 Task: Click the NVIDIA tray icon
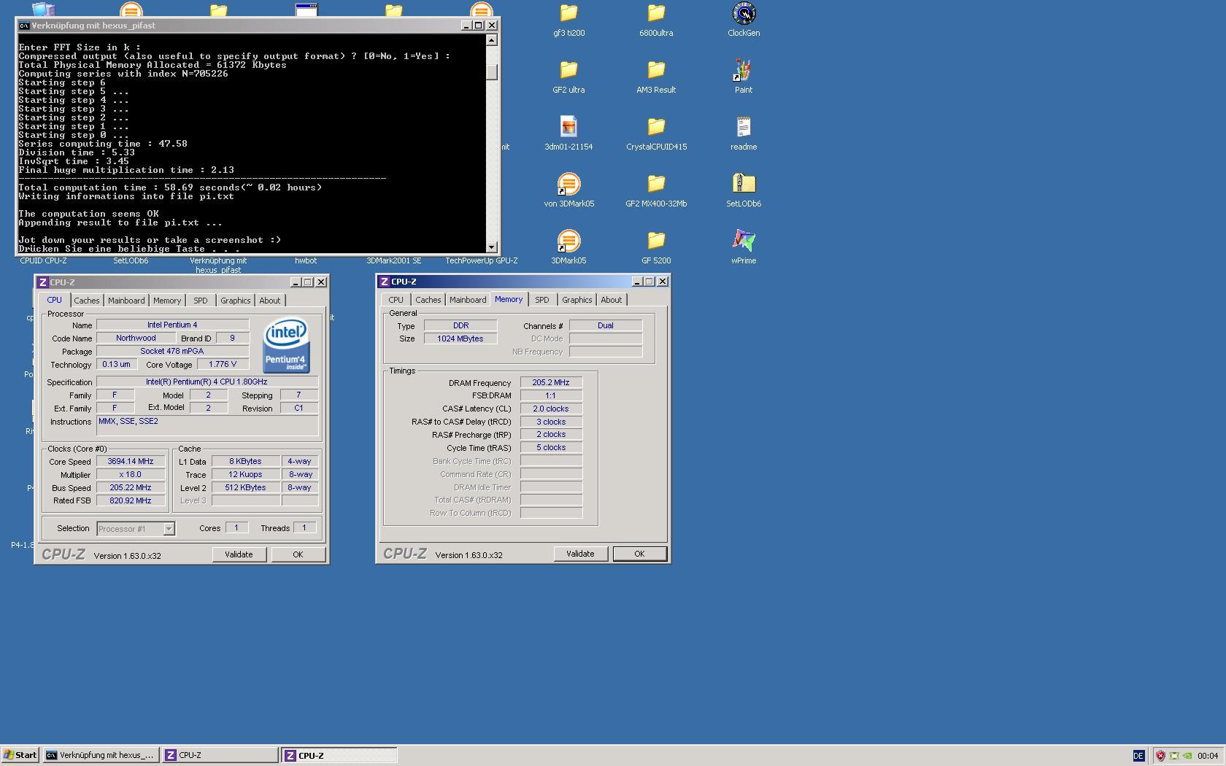coord(1187,756)
